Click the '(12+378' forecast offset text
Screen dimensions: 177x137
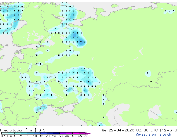(x=168, y=130)
